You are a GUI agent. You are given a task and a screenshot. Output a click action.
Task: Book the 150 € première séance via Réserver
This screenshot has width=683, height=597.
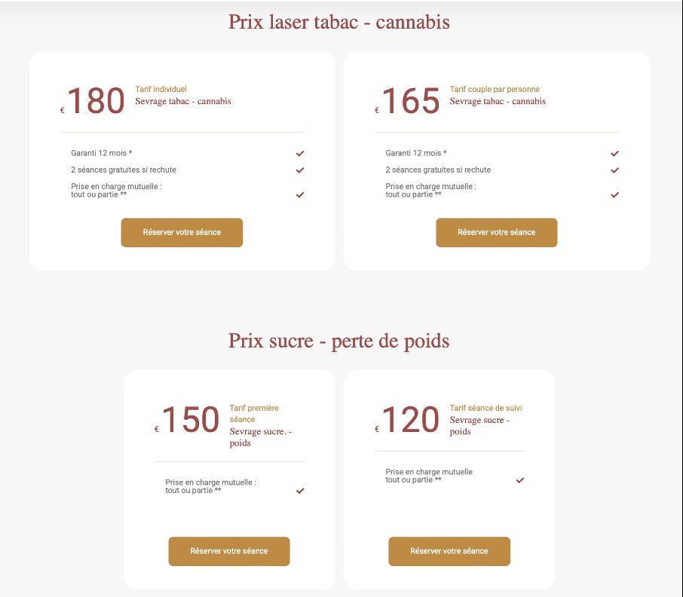[229, 551]
